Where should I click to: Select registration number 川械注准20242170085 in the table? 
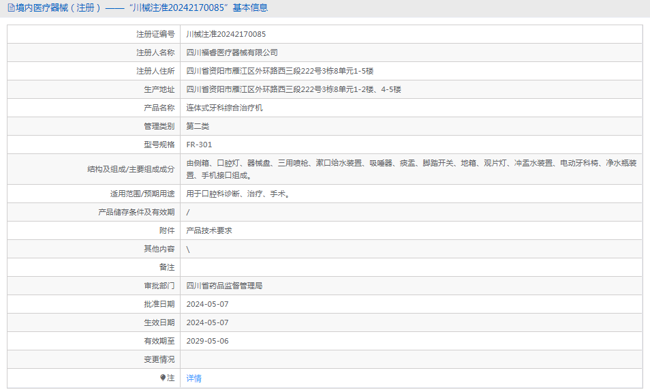pos(226,35)
